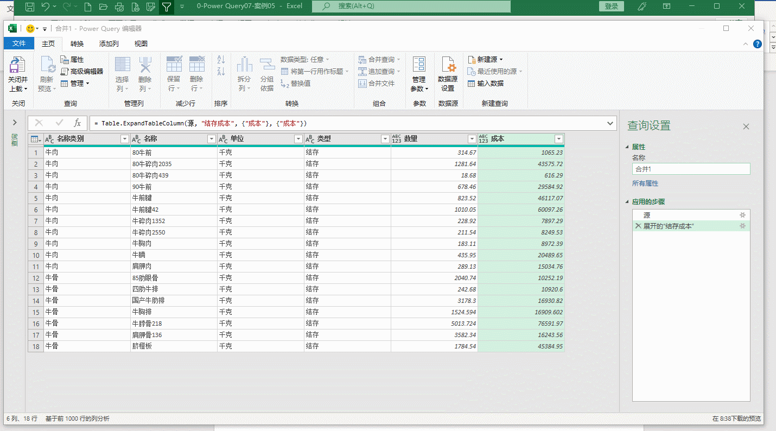Collapse the ribbon with caret
The width and height of the screenshot is (776, 431).
746,44
